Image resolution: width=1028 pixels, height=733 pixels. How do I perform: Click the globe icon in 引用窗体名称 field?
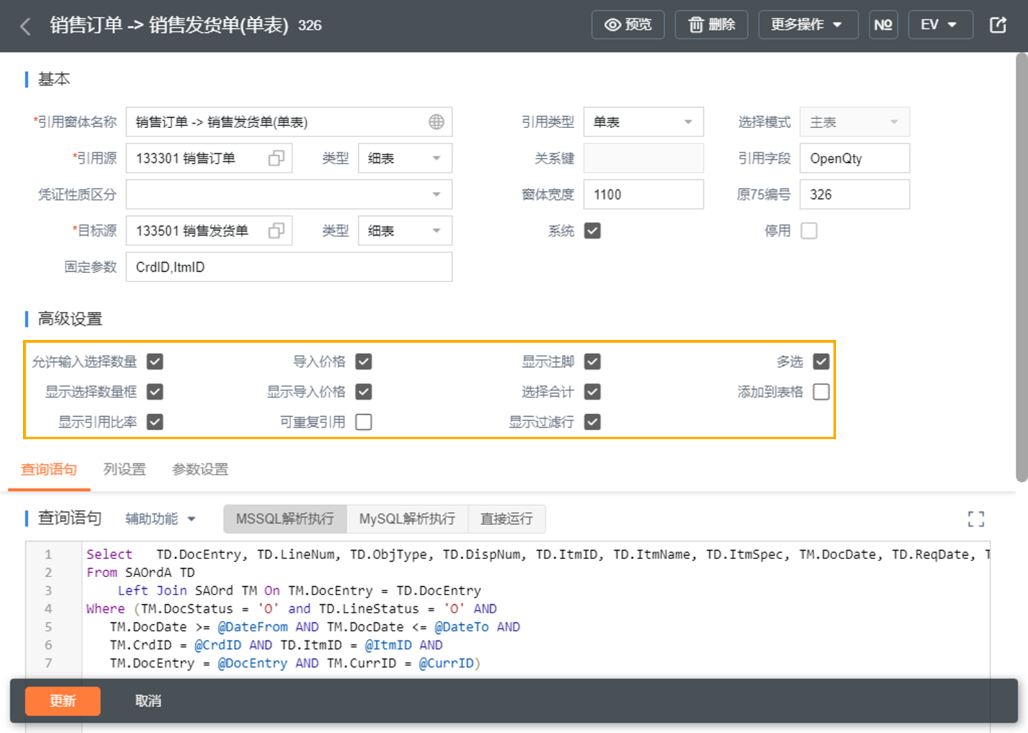coord(436,122)
